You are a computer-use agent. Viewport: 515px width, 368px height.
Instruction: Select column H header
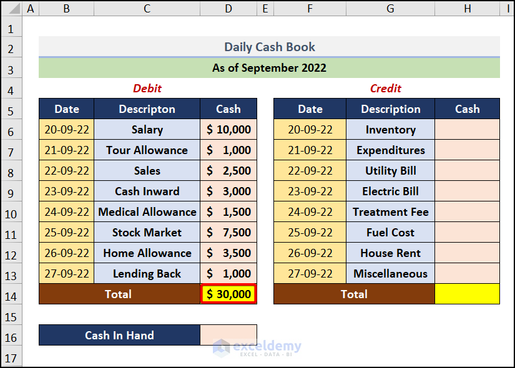tap(467, 9)
